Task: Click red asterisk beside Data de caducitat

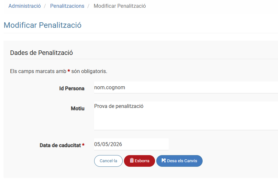Action: click(83, 145)
